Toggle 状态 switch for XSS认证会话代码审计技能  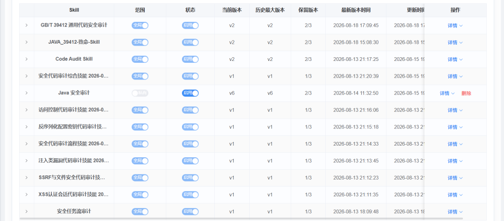pos(190,194)
